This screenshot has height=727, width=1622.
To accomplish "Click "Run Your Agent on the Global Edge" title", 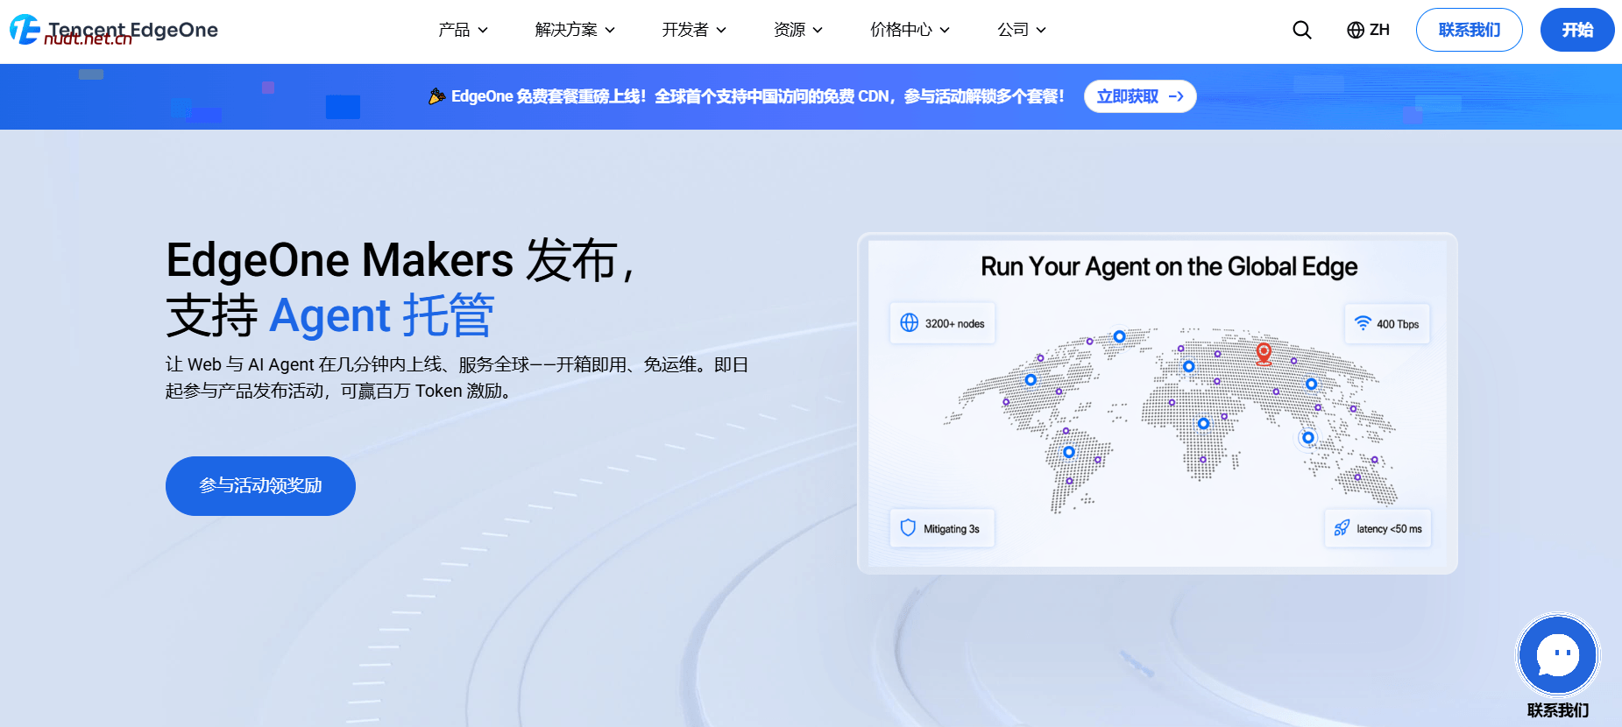I will (1169, 266).
